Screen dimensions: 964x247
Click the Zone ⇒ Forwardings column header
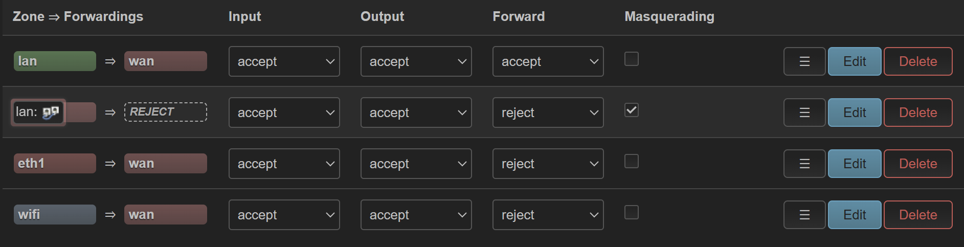click(x=78, y=16)
